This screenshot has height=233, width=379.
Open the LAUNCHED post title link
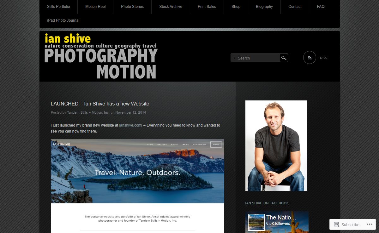pyautogui.click(x=100, y=104)
